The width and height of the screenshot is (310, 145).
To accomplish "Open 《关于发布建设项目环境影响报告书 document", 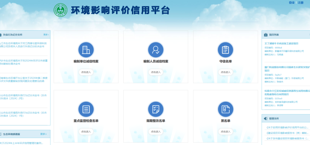I will pyautogui.click(x=287, y=139).
